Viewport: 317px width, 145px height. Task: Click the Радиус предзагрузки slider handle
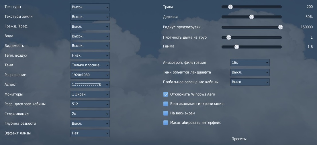coord(280,27)
